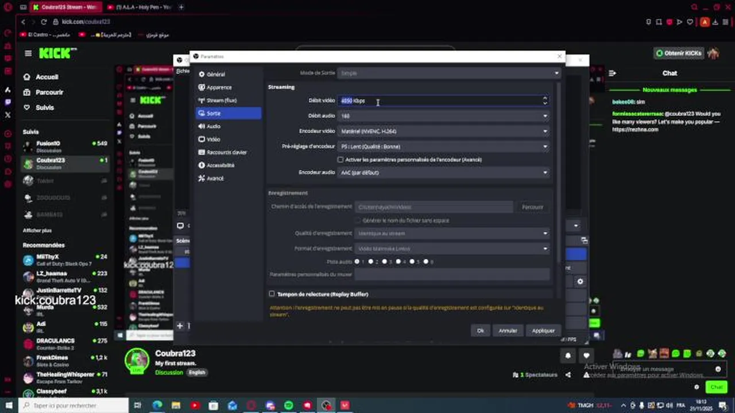Screen dimensions: 735x413
Task: Open TheHealingWhisperer recommended channel
Action: 65,377
